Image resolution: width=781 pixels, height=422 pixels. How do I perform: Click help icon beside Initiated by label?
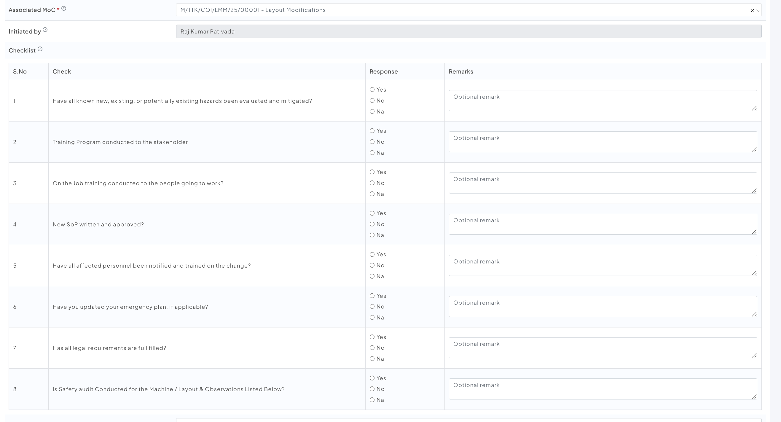45,30
